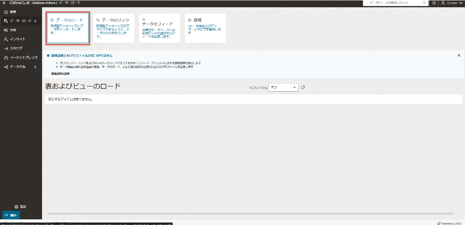Click the 表およびビューのロード heading
The height and width of the screenshot is (225, 465).
click(x=83, y=86)
